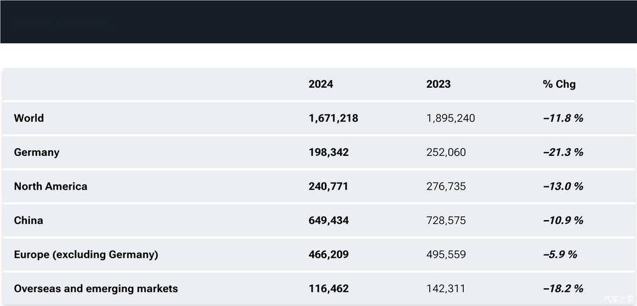Viewport: 637px width, 306px height.
Task: Click the % Chg column header
Action: pos(559,85)
